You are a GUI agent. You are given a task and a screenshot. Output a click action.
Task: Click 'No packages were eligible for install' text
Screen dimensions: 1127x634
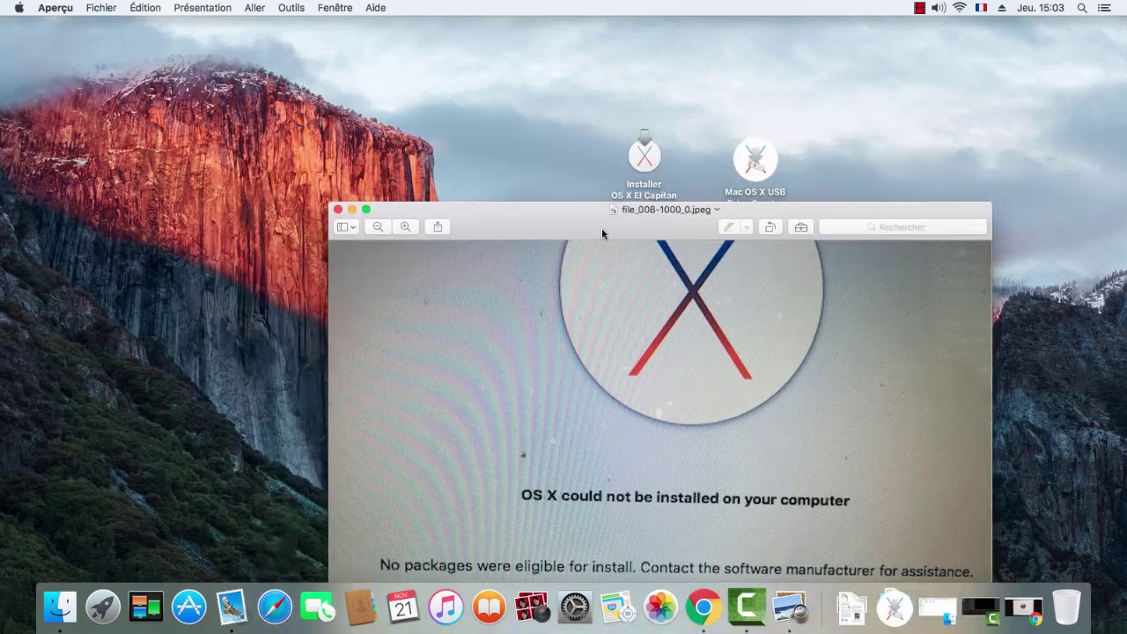(676, 568)
